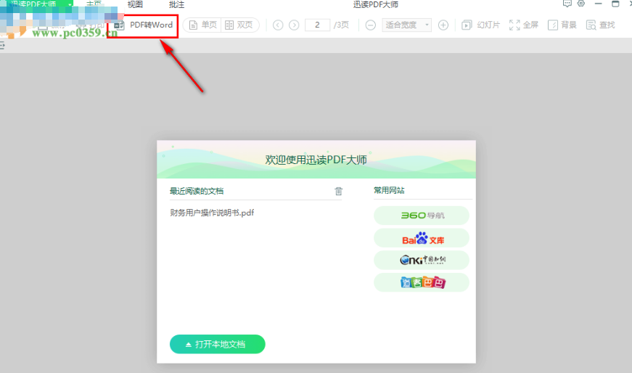Open the 批注 annotation tab
632x373 pixels.
click(x=176, y=4)
